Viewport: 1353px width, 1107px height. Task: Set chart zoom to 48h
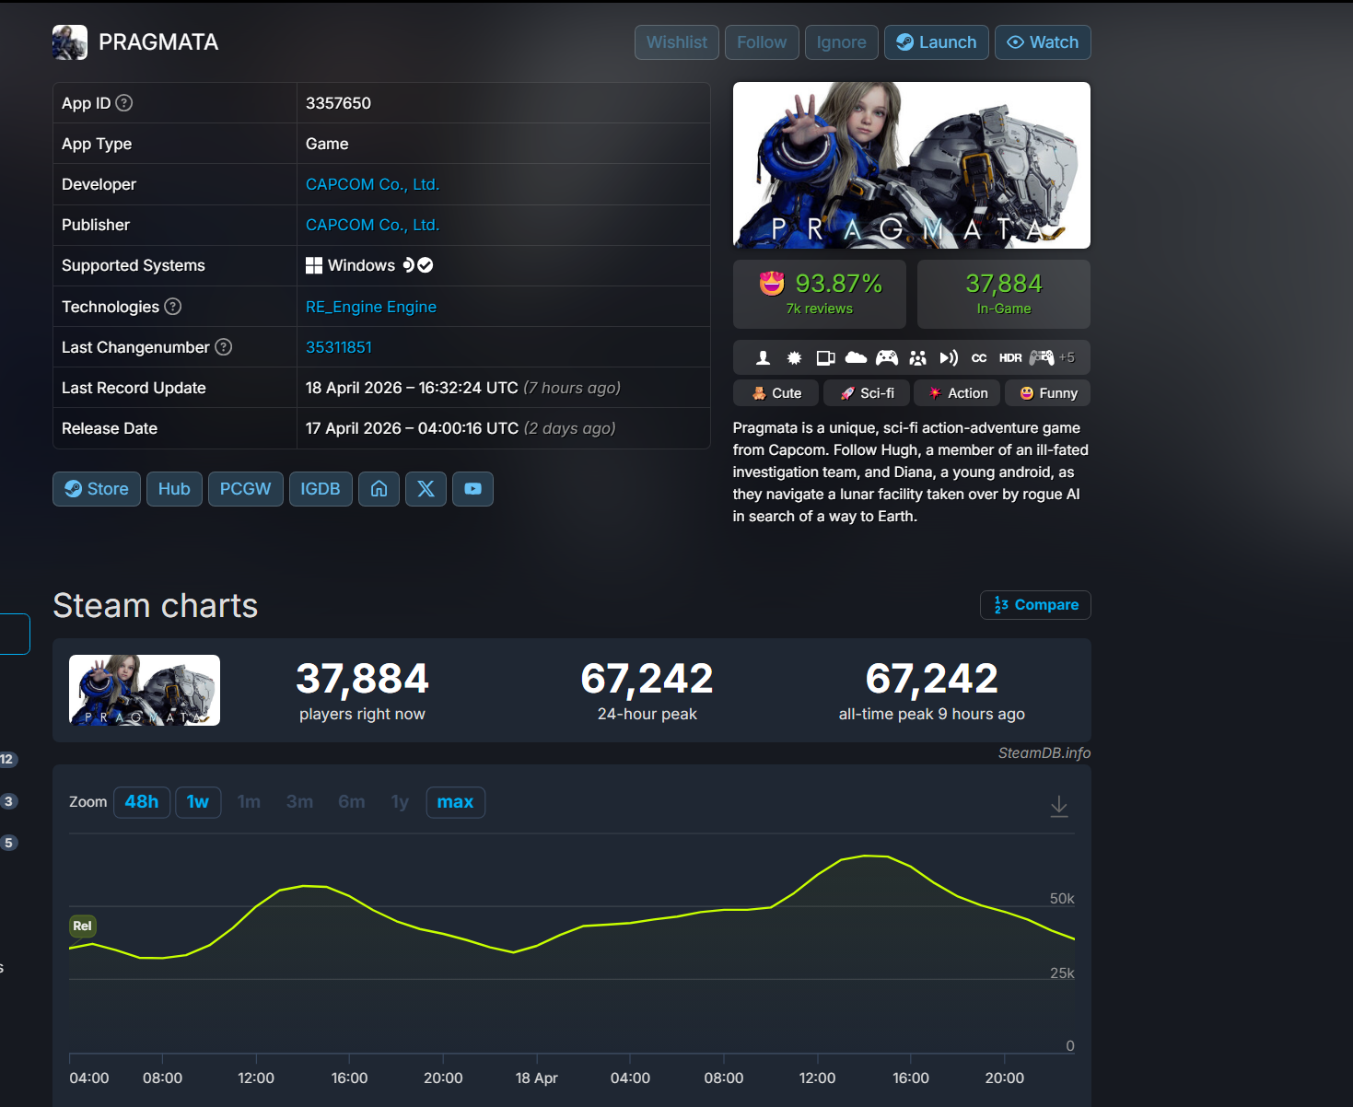tap(142, 802)
